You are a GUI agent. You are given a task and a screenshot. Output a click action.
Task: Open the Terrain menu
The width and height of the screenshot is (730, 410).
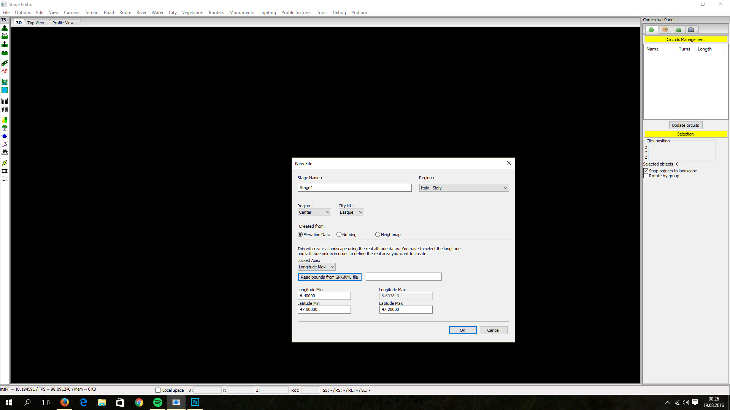click(x=91, y=13)
